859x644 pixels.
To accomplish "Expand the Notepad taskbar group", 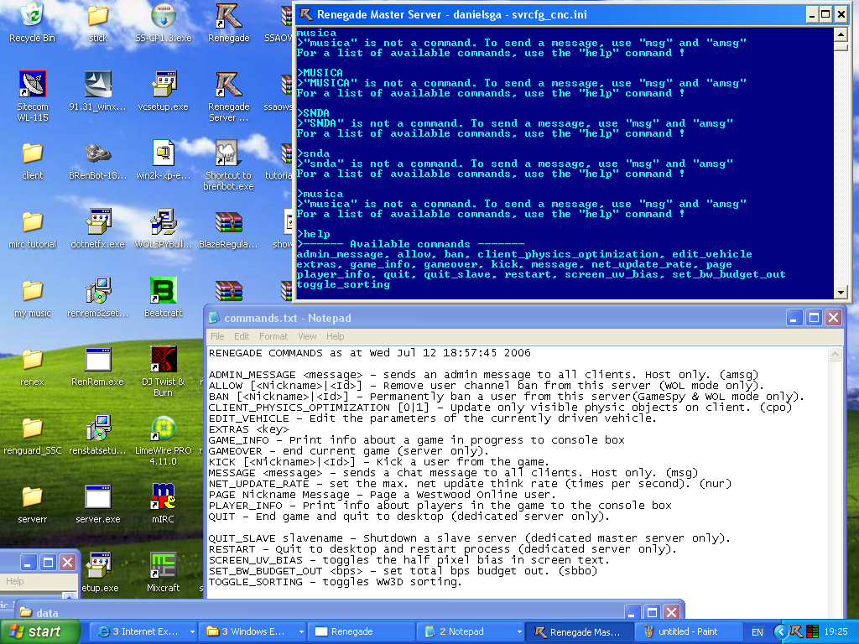I will [468, 631].
